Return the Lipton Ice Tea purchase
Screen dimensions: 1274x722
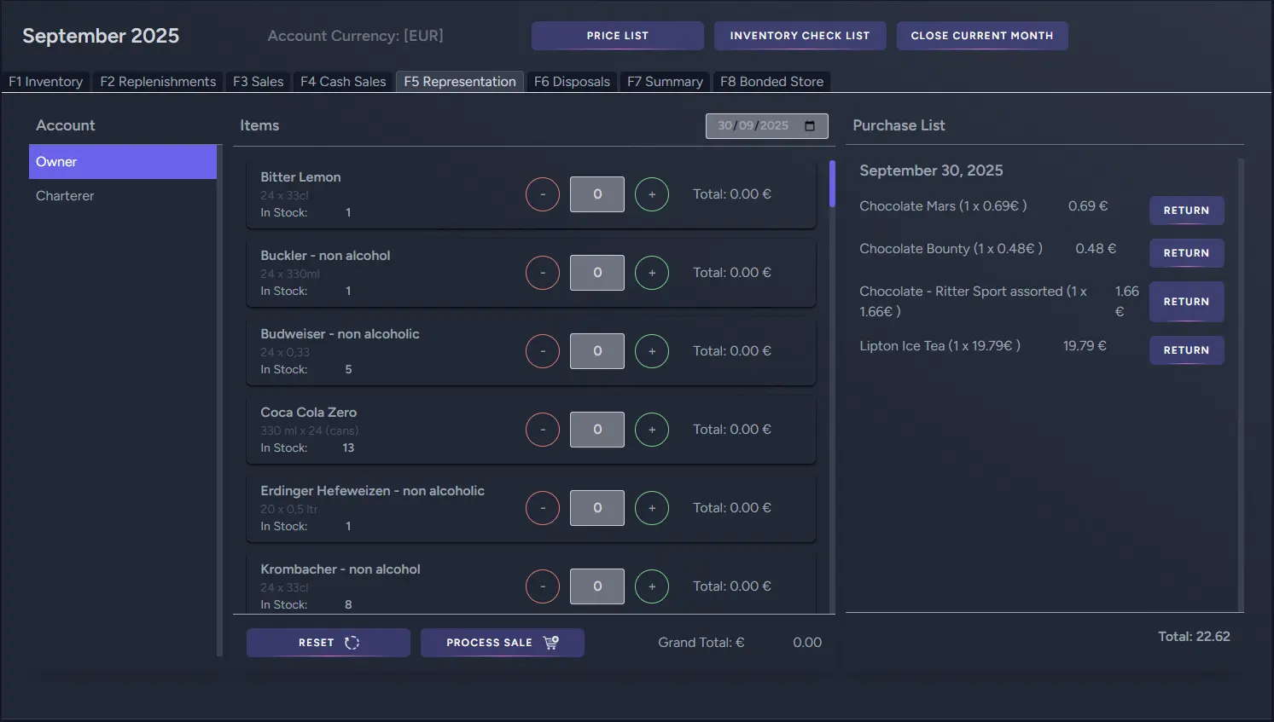coord(1186,350)
